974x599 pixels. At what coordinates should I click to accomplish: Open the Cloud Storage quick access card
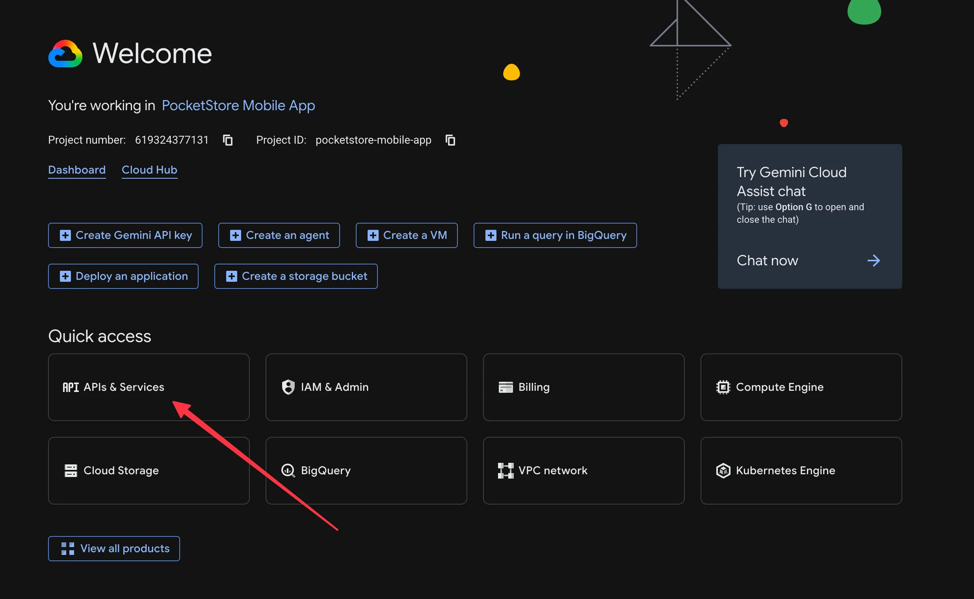tap(149, 471)
